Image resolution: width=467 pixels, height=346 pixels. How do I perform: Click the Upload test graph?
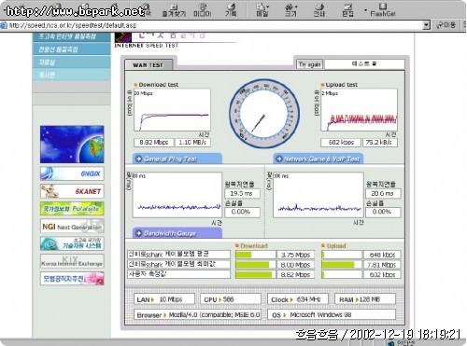pos(359,110)
